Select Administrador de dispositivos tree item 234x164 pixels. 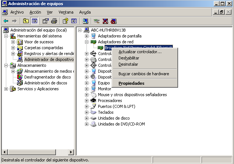click(49, 59)
